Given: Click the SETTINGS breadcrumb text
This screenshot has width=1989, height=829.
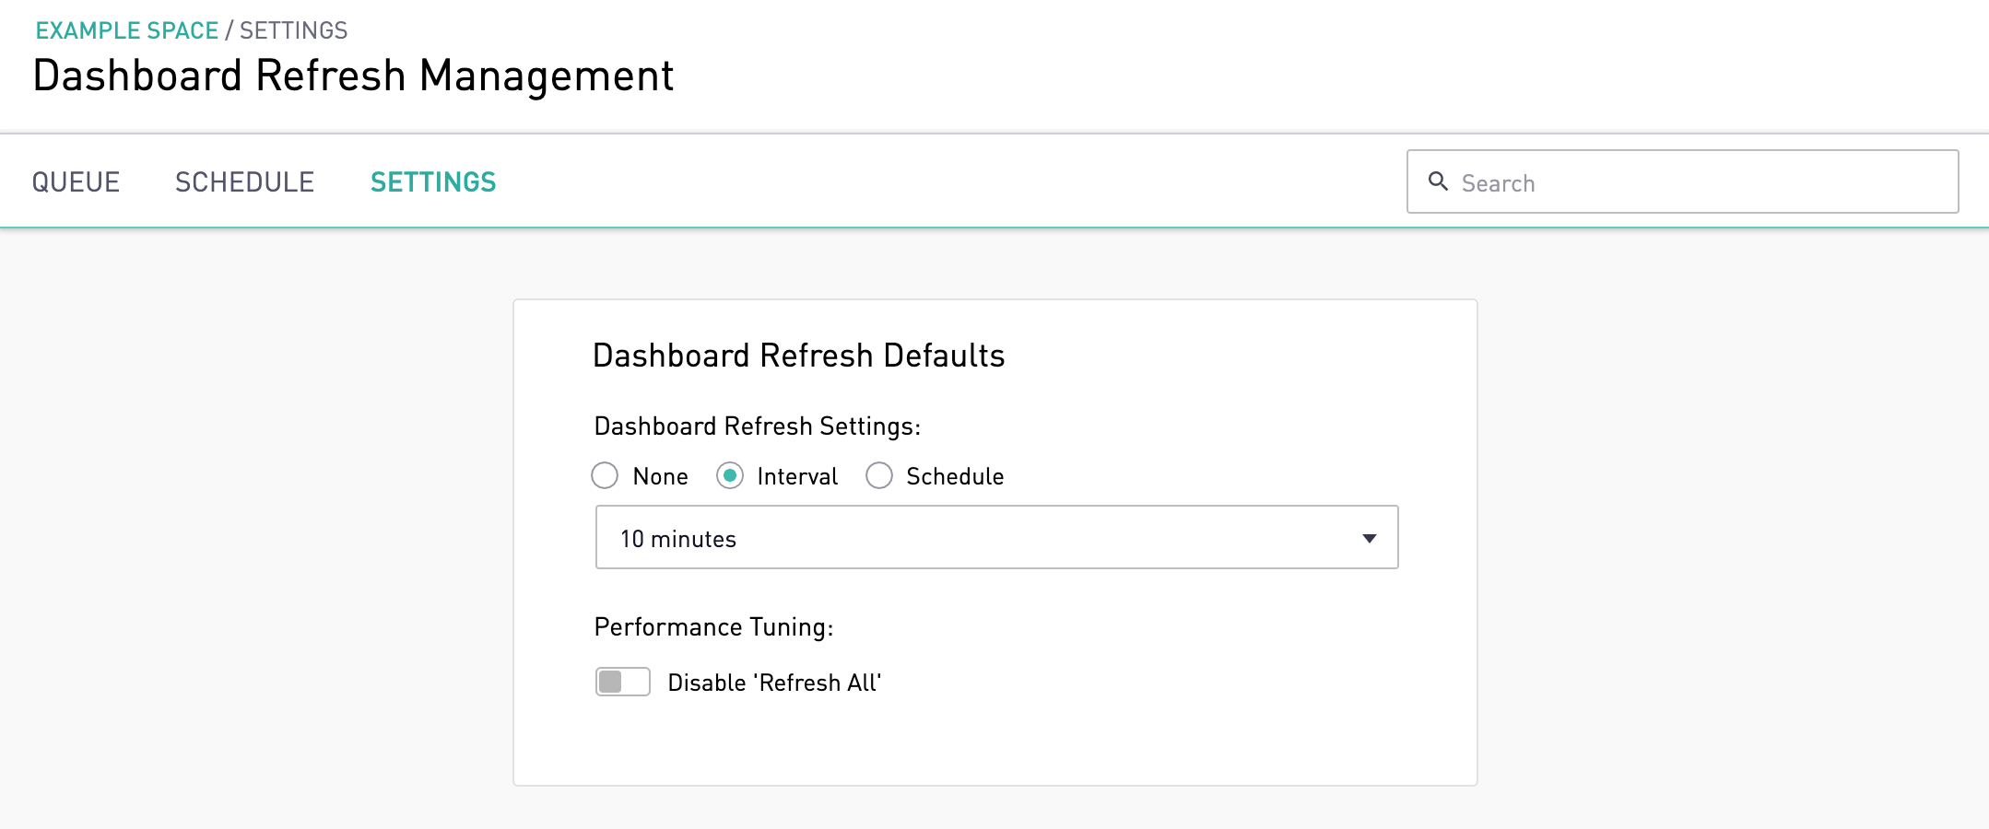Looking at the screenshot, I should tap(294, 30).
